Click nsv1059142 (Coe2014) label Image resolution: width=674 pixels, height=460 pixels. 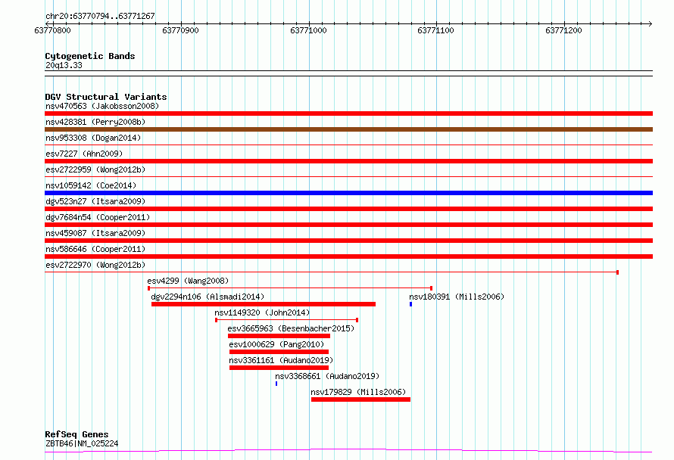tap(91, 185)
